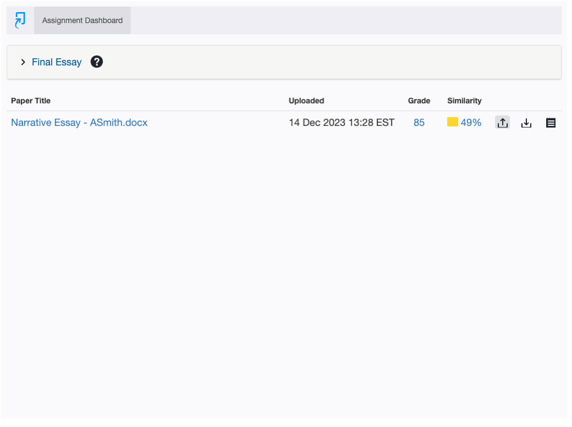
Task: Select the Narrative Essay submission row
Action: coord(220,122)
